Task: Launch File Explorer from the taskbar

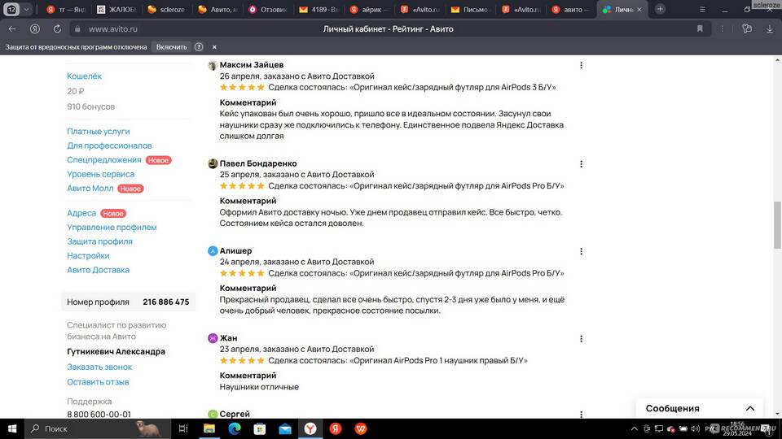Action: point(209,428)
